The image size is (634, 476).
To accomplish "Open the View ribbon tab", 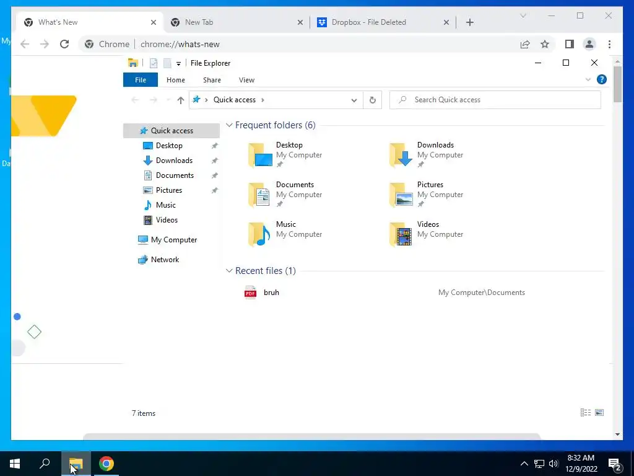I will [246, 80].
